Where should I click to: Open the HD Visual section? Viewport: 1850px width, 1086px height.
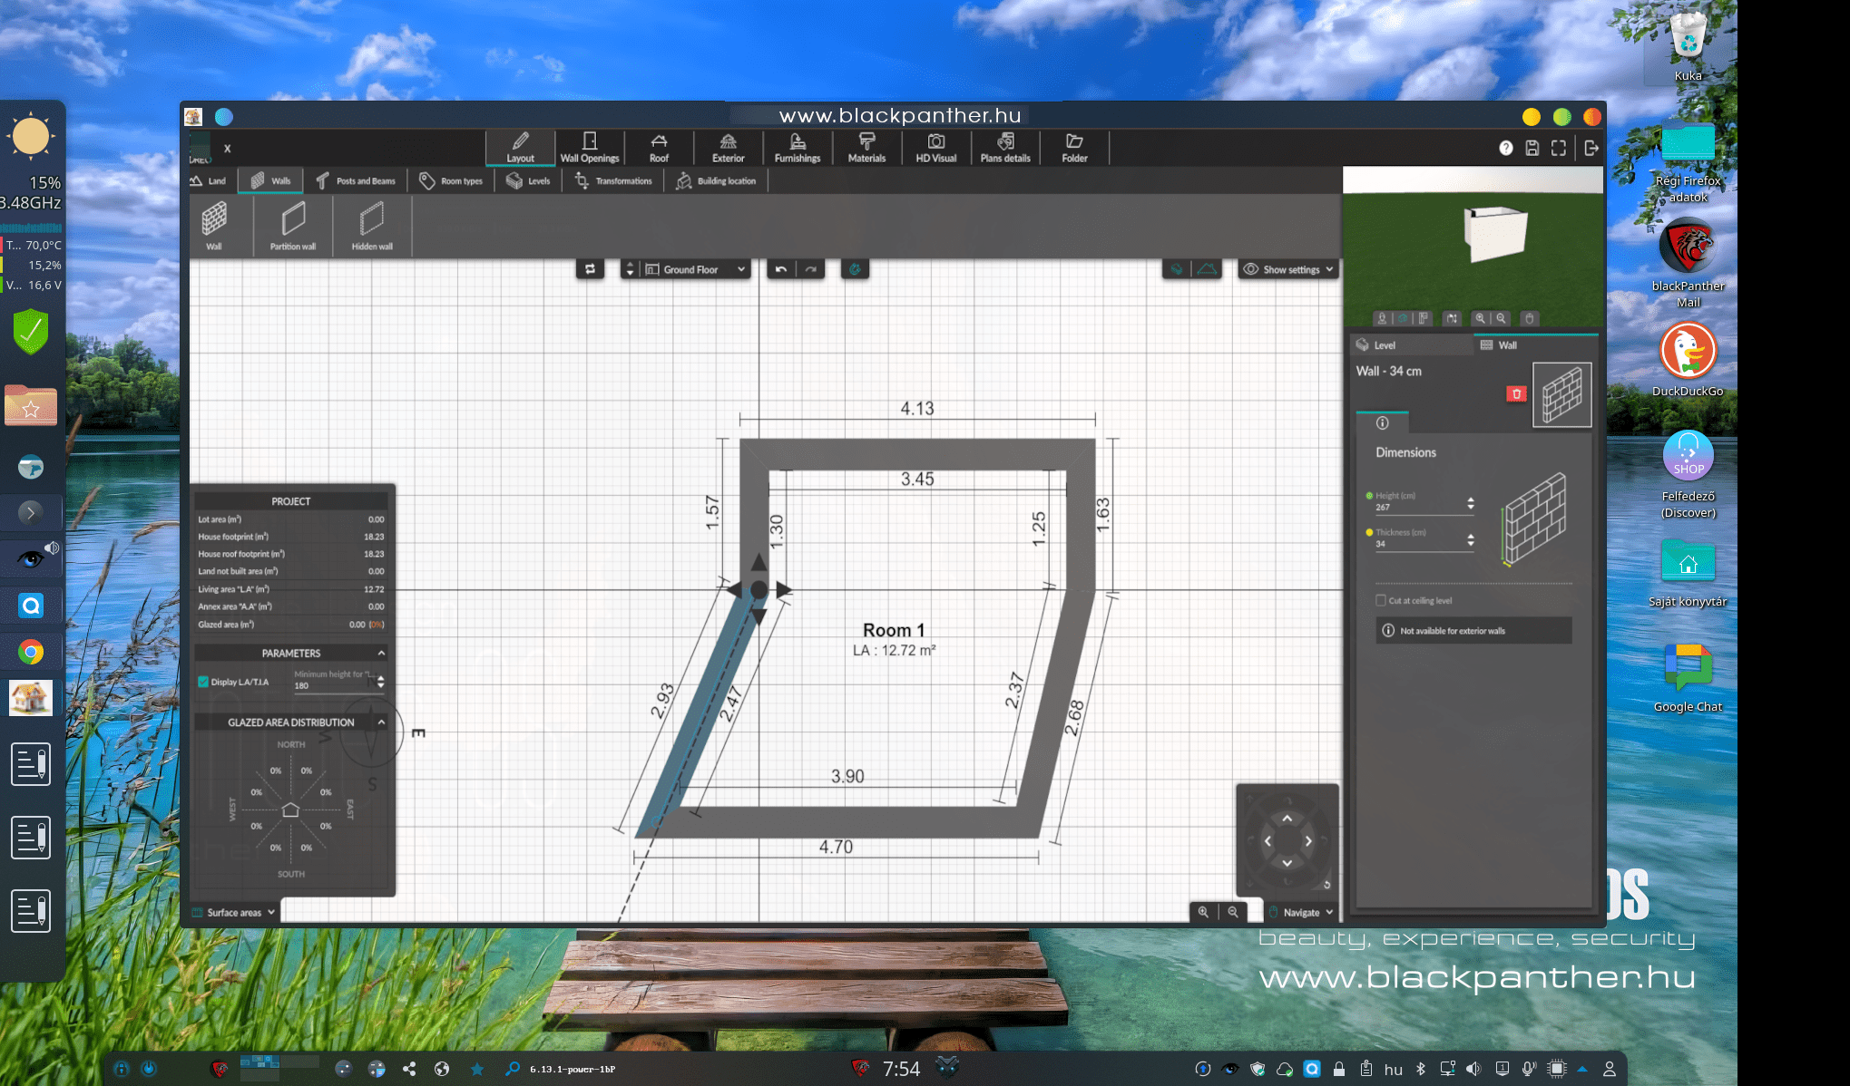click(935, 147)
